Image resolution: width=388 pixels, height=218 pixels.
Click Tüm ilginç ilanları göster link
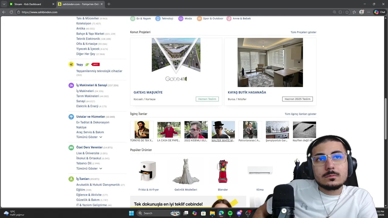tap(300, 114)
